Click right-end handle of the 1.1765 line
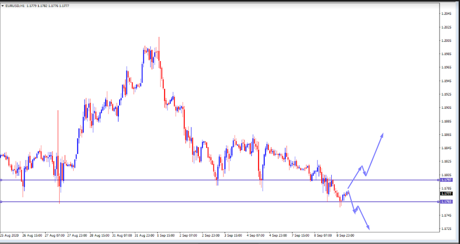 tap(439, 202)
